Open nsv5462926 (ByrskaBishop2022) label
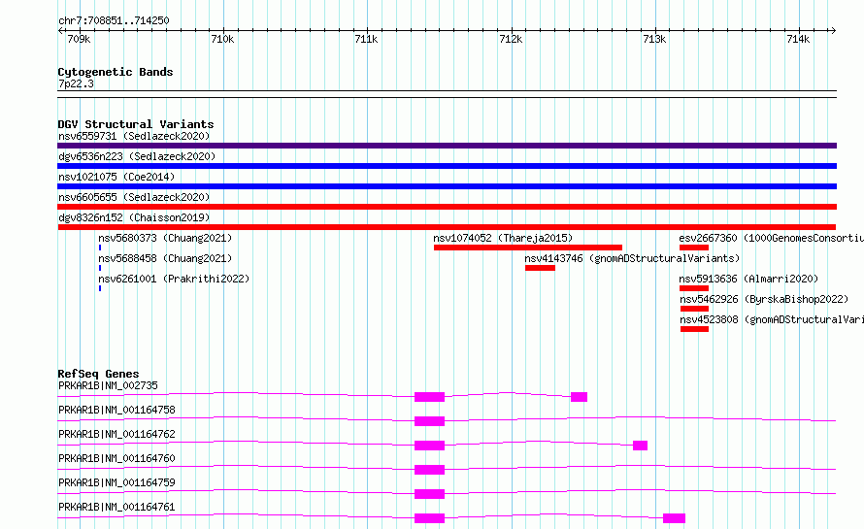 [764, 299]
